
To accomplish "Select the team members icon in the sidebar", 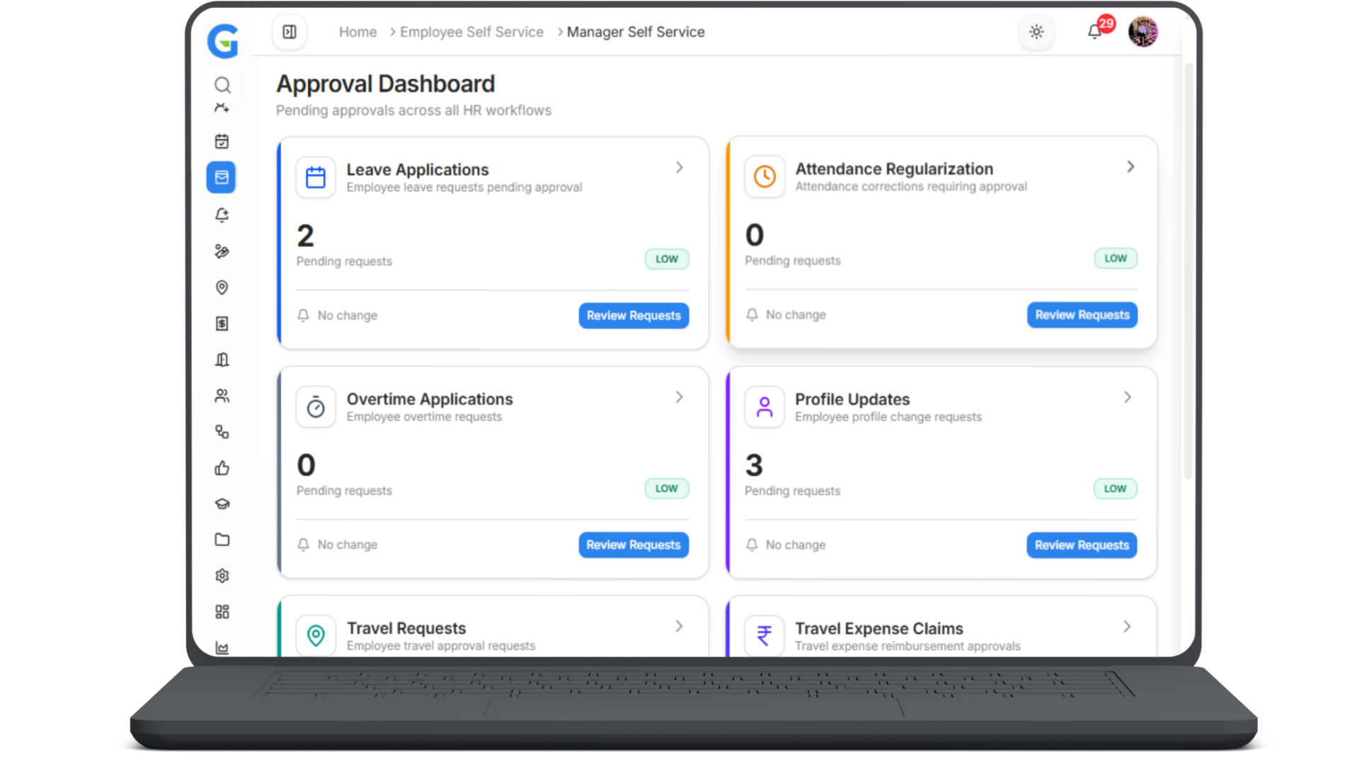I will click(222, 395).
